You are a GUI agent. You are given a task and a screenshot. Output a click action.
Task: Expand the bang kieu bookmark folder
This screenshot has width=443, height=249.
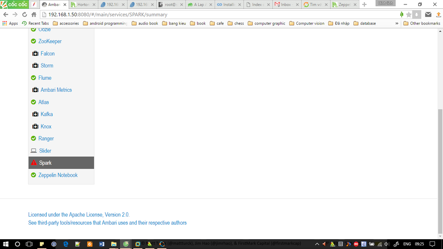[174, 23]
